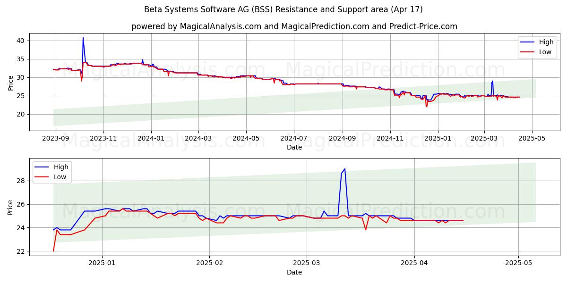Screen dimensions: 567x283
Task: Click the '2024-11' date label on top chart
Action: tap(390, 139)
